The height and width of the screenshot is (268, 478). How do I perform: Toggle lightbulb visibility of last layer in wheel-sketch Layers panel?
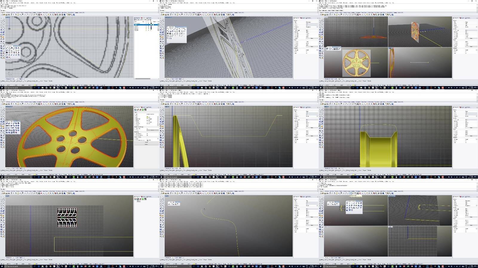pyautogui.click(x=146, y=30)
